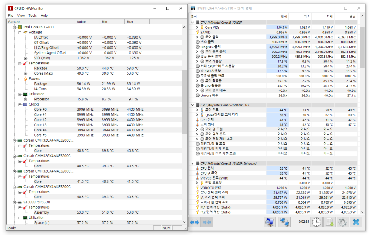Open the Help menu in HWMonitor
The width and height of the screenshot is (370, 235).
[x=44, y=16]
